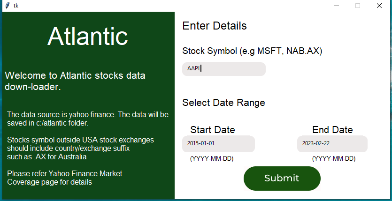
Task: Click the yahoo finance data source note
Action: (88, 119)
